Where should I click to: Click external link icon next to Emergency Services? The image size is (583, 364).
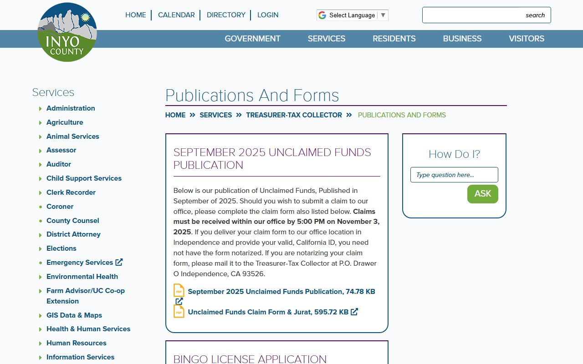(119, 262)
